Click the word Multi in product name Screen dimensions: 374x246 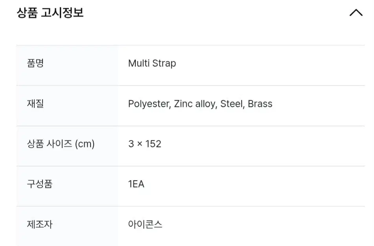pos(138,63)
